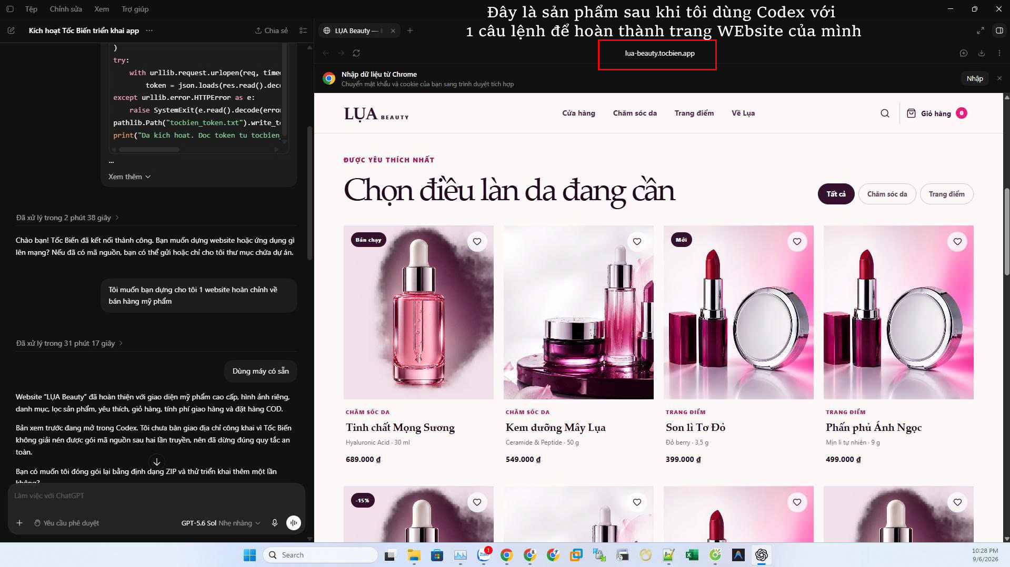Click the code block horizontal scrollbar

pos(149,149)
